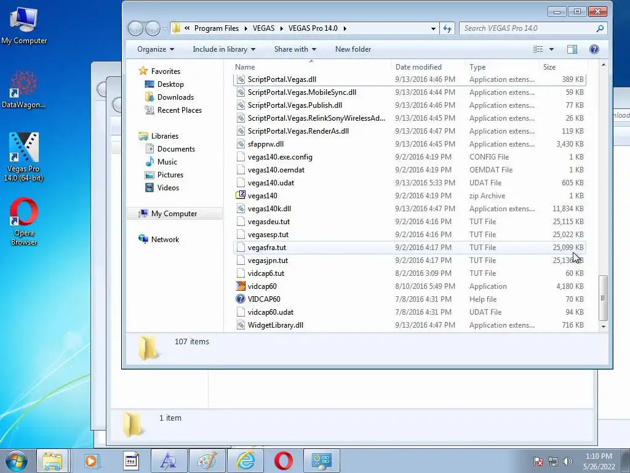Open Explorer help button
Screen dimensions: 630x473
click(x=594, y=49)
